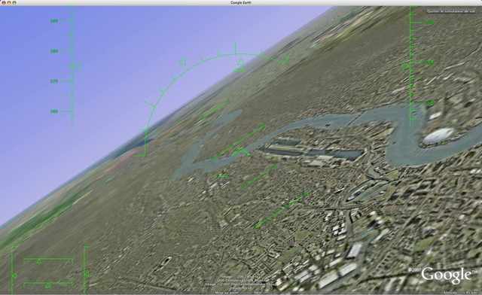Click the Google Earth window title

(241, 3)
